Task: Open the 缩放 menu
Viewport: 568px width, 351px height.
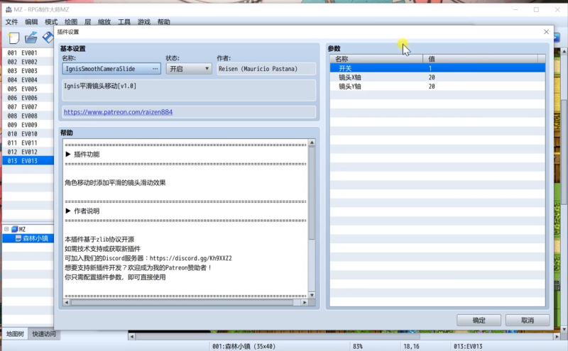Action: point(104,22)
